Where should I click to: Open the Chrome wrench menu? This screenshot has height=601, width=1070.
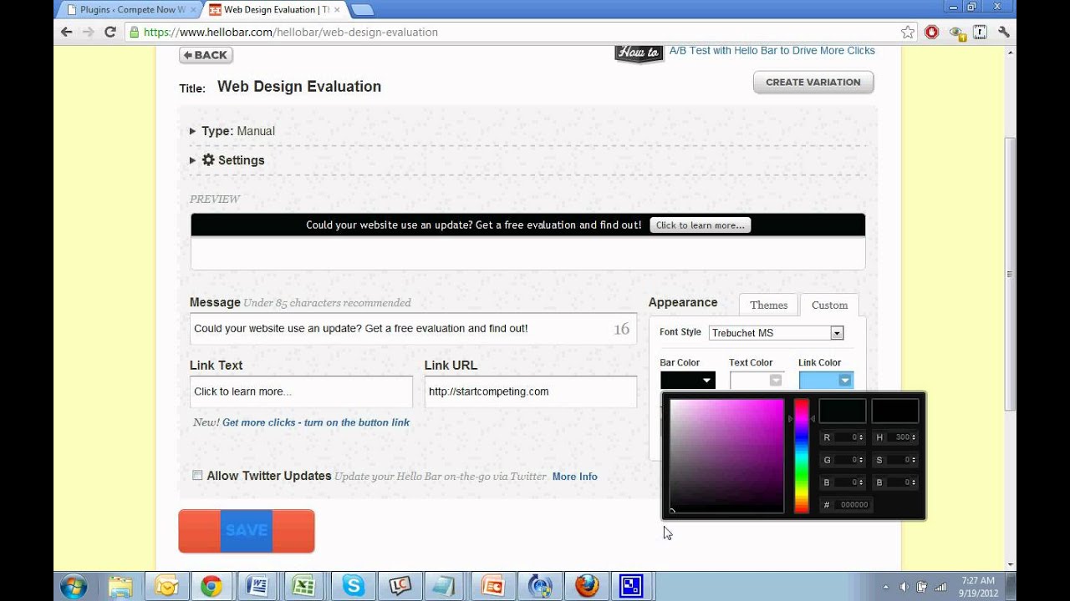pyautogui.click(x=1004, y=32)
